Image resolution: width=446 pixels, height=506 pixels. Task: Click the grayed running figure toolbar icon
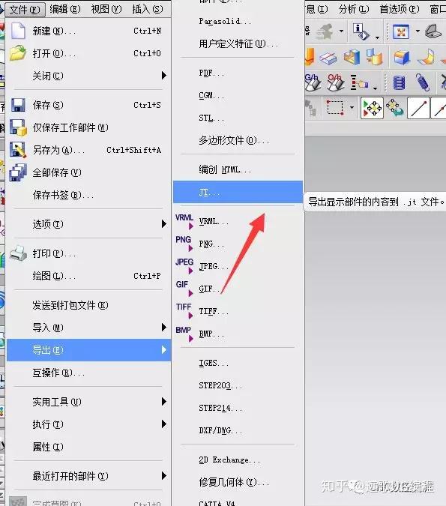coord(325,31)
